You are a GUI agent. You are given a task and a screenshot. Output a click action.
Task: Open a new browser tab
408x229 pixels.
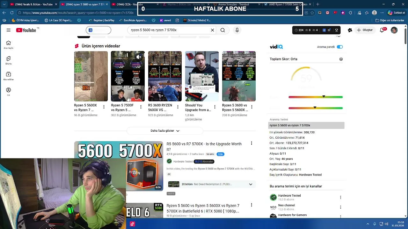click(318, 4)
